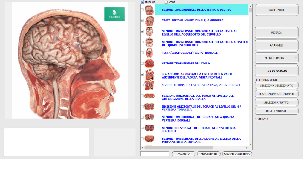
Task: Uncheck the TORACOTOMIA CORONALE row checkbox
Action: tap(143, 74)
